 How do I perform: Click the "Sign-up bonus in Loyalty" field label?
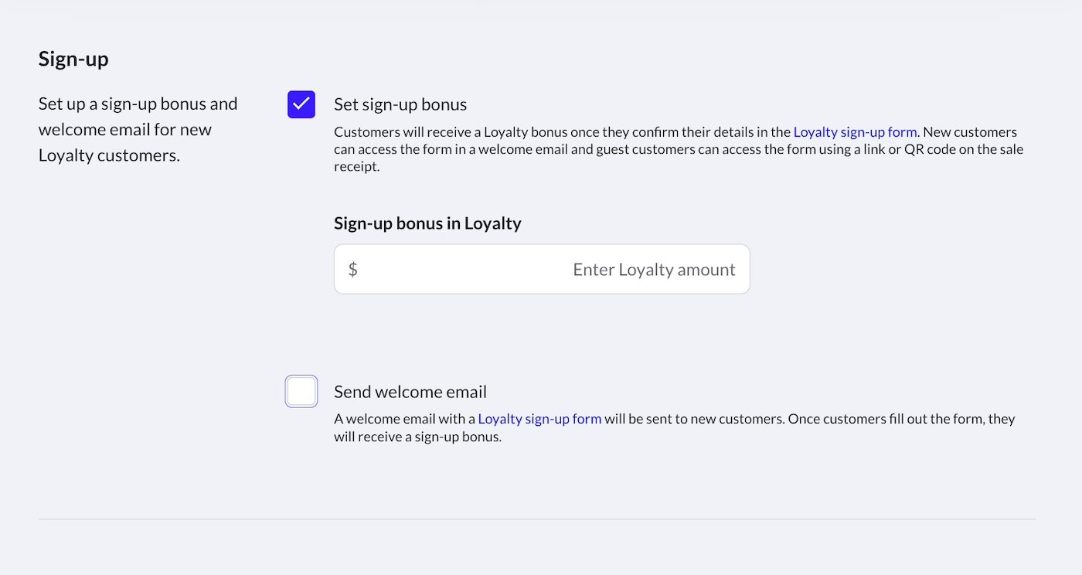click(x=427, y=223)
